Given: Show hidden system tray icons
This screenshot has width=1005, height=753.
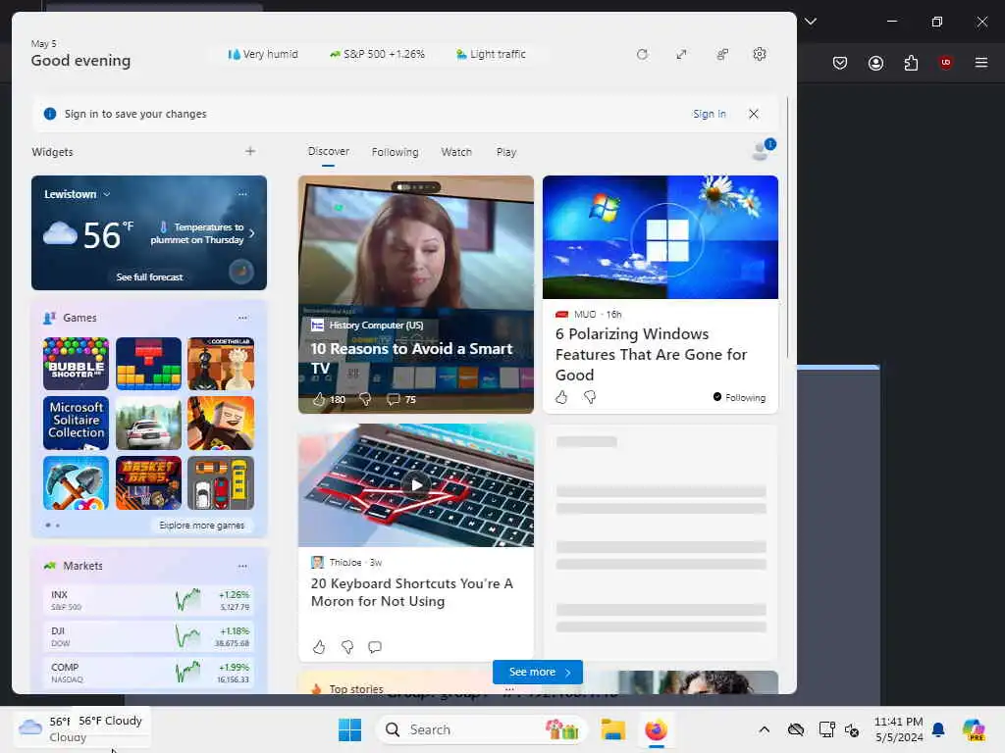Looking at the screenshot, I should (x=764, y=729).
